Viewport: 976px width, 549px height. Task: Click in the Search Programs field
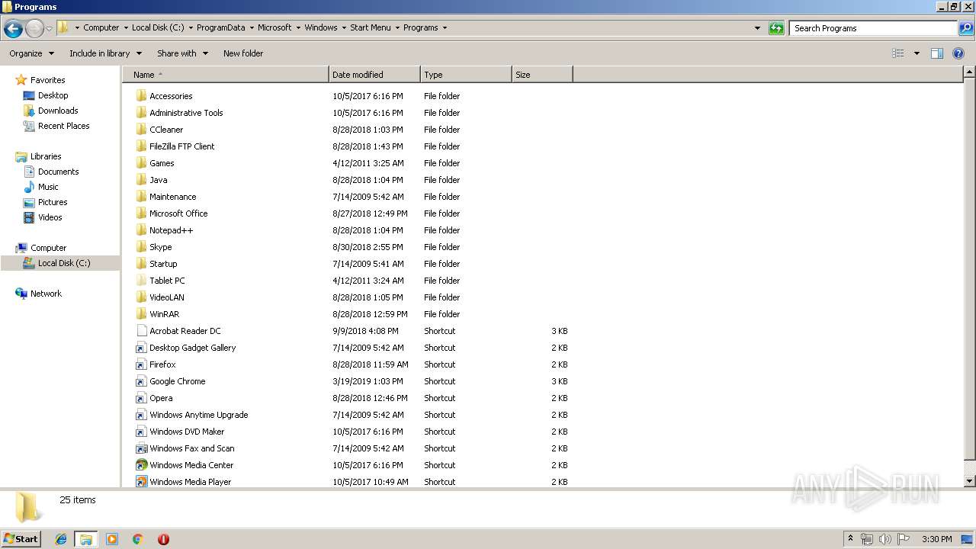pos(873,28)
